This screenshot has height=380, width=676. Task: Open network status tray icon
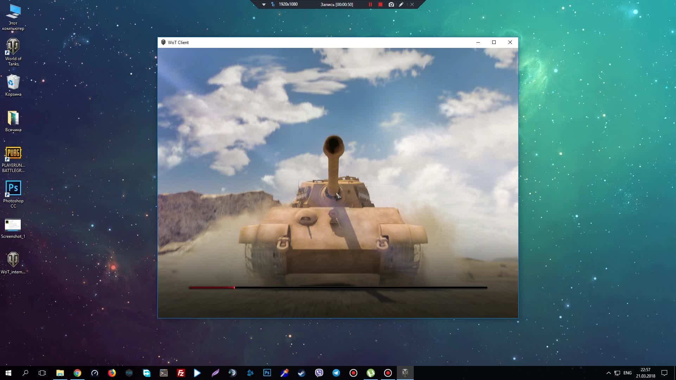pyautogui.click(x=617, y=373)
